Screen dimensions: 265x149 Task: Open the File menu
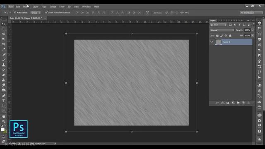pos(11,7)
